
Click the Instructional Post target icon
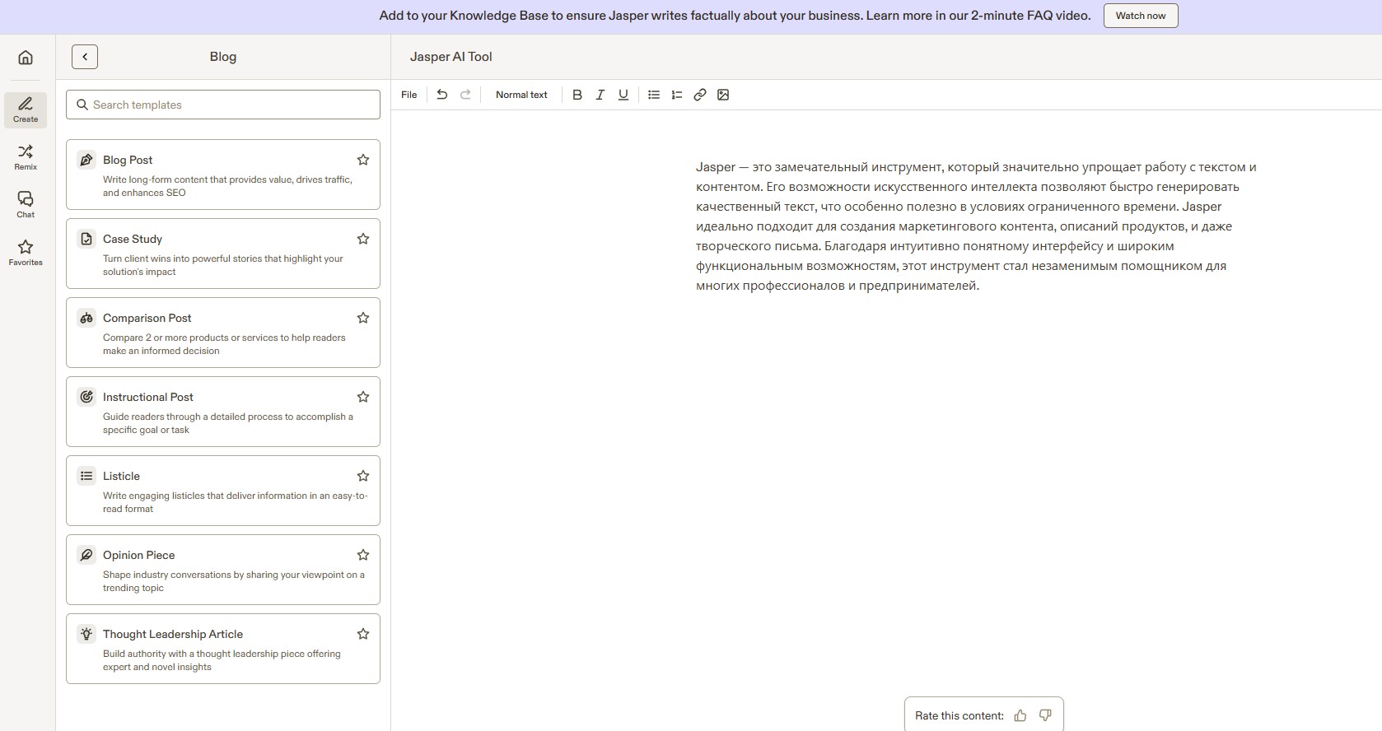click(x=86, y=397)
